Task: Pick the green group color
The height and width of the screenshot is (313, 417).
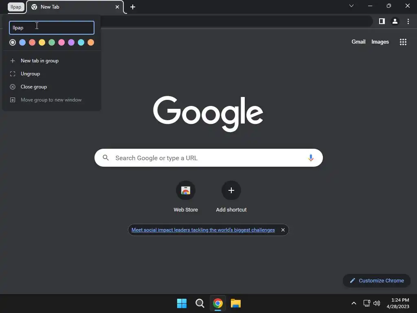Action: pos(52,42)
